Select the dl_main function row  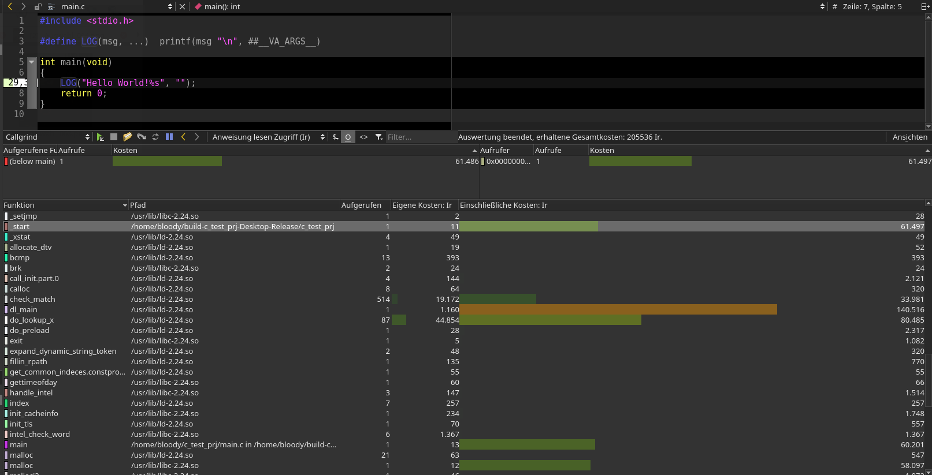(x=463, y=309)
